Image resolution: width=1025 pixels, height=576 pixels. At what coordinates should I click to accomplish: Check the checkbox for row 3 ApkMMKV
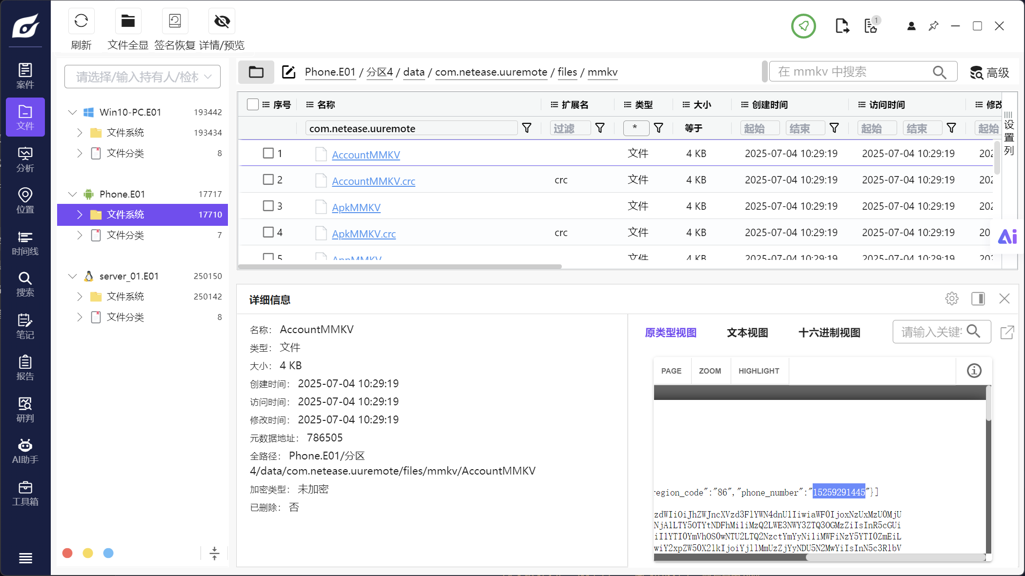268,206
